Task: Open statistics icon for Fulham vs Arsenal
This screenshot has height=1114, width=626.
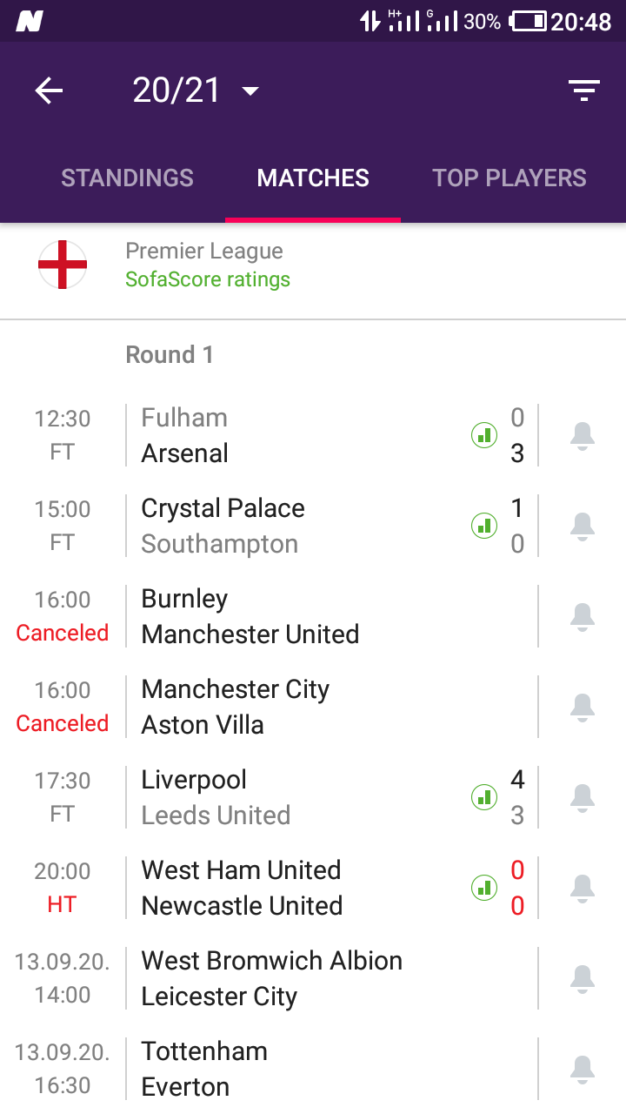Action: click(x=484, y=434)
